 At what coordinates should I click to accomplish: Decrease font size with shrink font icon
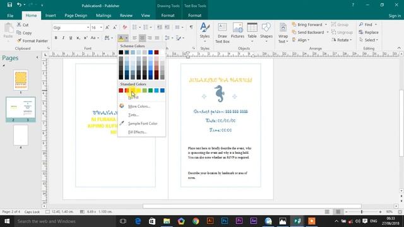[x=115, y=27]
